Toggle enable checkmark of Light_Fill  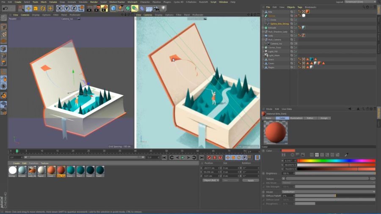click(x=296, y=52)
